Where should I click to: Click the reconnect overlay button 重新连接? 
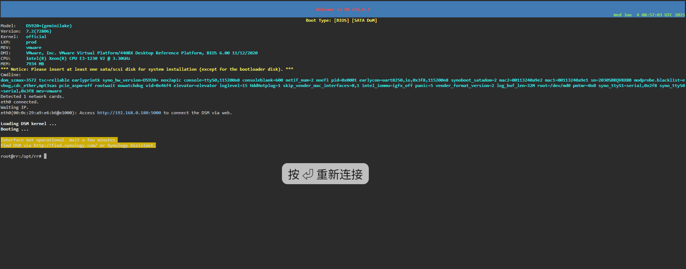[x=325, y=174]
